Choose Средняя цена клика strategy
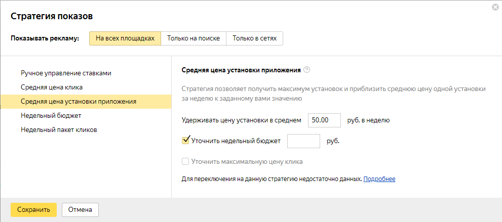 pos(52,87)
